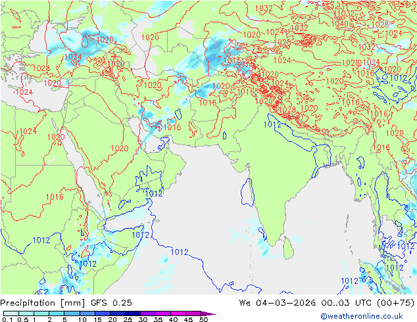The height and width of the screenshot is (322, 417).
Task: Pick the legend swatch between 45 and 50
Action: click(x=193, y=313)
